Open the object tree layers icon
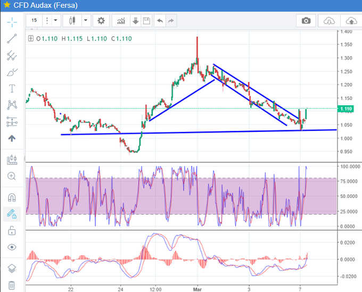Screen dimensions: 362x292 pos(12,269)
